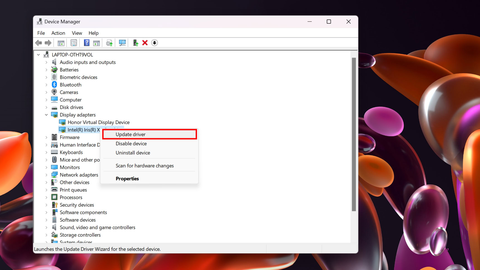480x270 pixels.
Task: Expand the Cameras category
Action: (x=46, y=92)
